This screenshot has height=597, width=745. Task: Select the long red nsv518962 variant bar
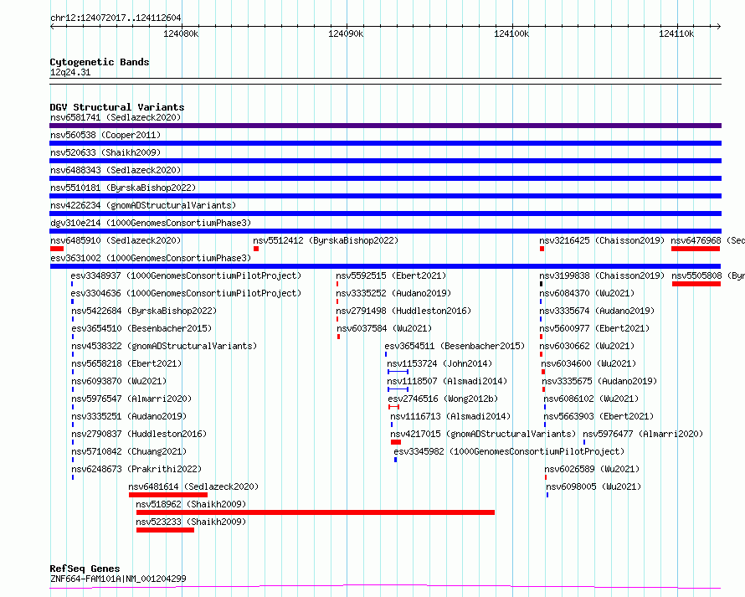(316, 512)
